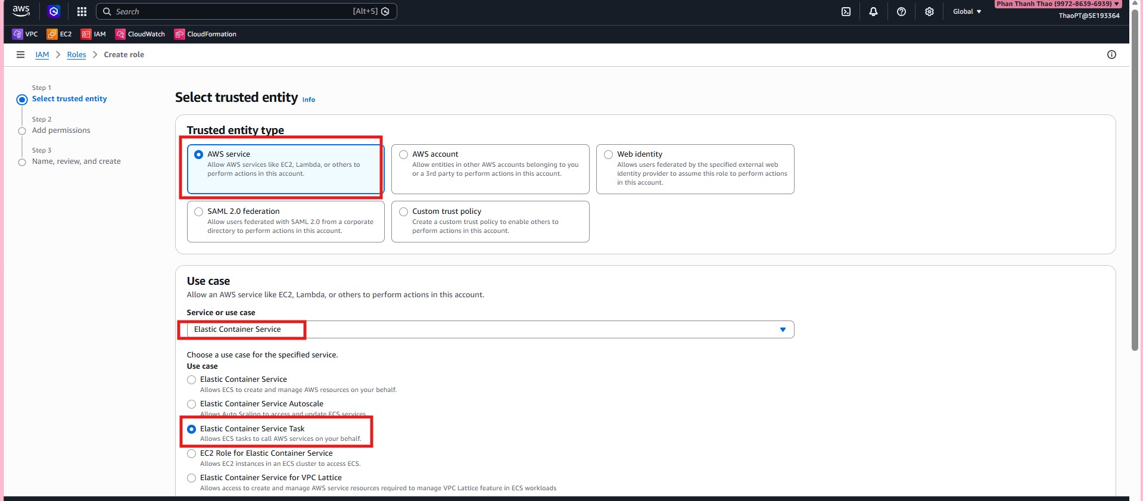Image resolution: width=1143 pixels, height=501 pixels.
Task: Open the Global region dropdown
Action: [x=967, y=12]
